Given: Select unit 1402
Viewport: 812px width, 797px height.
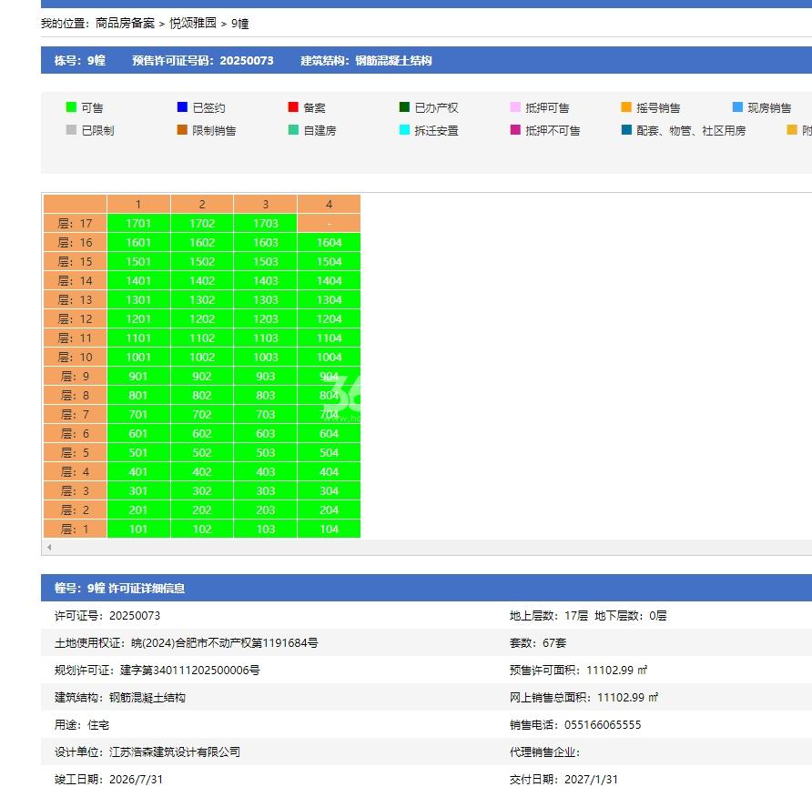Looking at the screenshot, I should (x=202, y=280).
